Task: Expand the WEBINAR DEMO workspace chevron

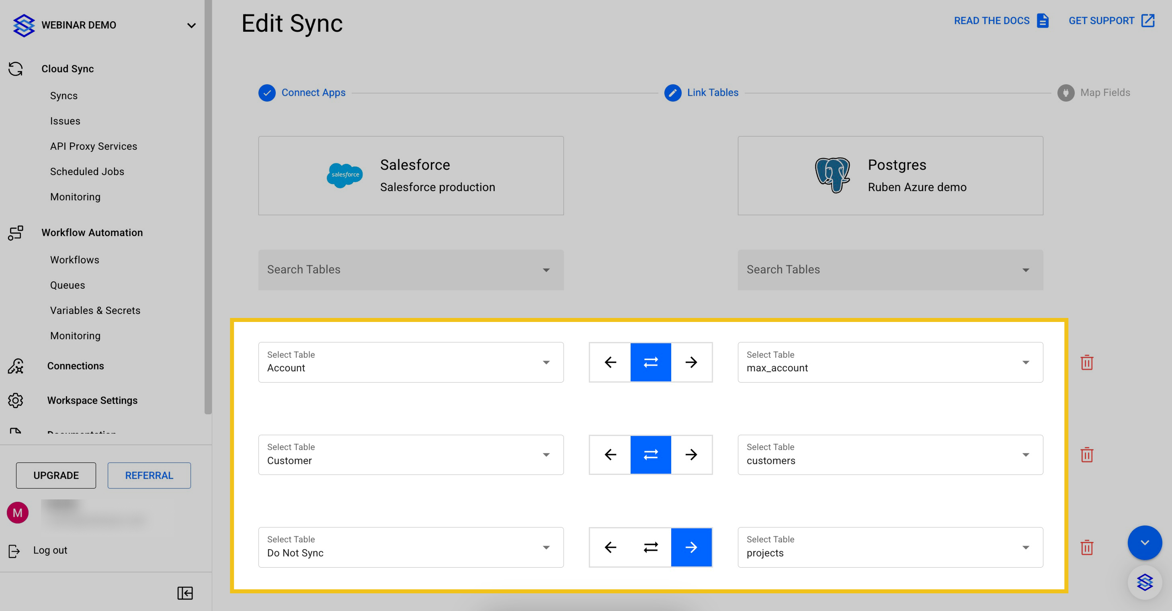Action: pyautogui.click(x=192, y=25)
